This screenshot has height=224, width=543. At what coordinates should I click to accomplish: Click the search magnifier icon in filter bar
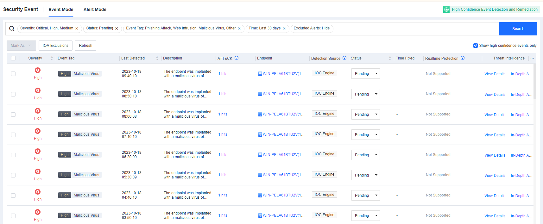pyautogui.click(x=12, y=28)
